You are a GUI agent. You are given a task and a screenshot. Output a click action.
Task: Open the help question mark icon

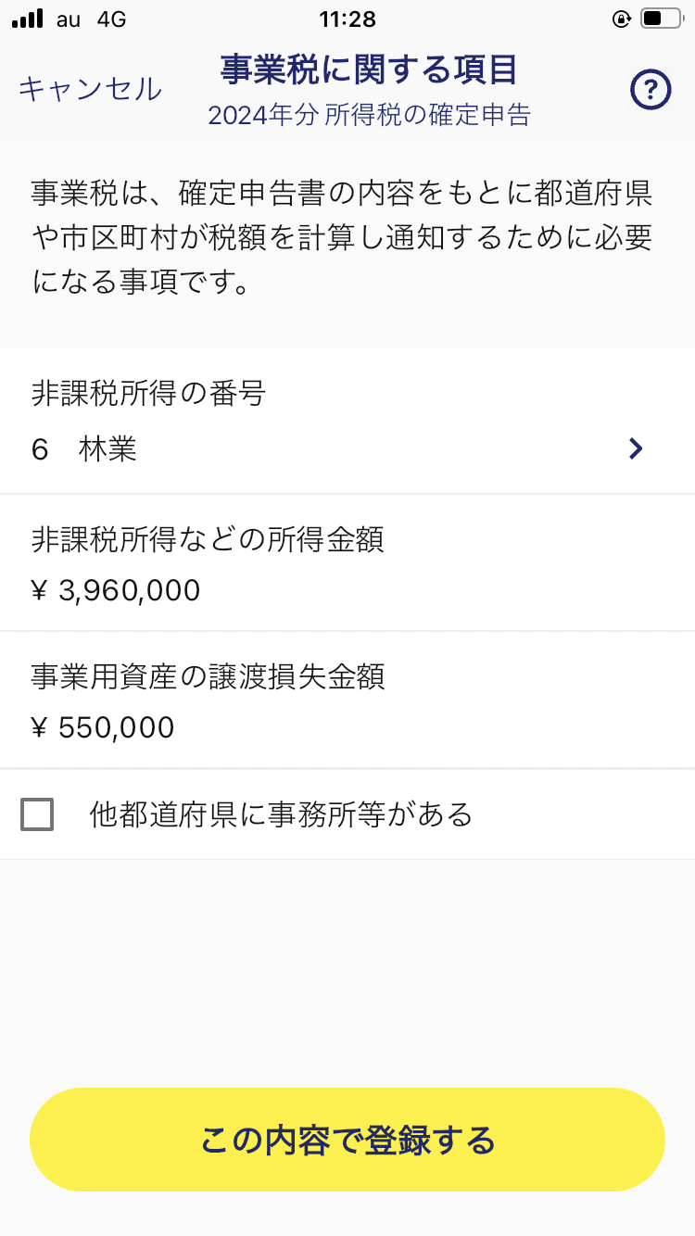point(651,90)
